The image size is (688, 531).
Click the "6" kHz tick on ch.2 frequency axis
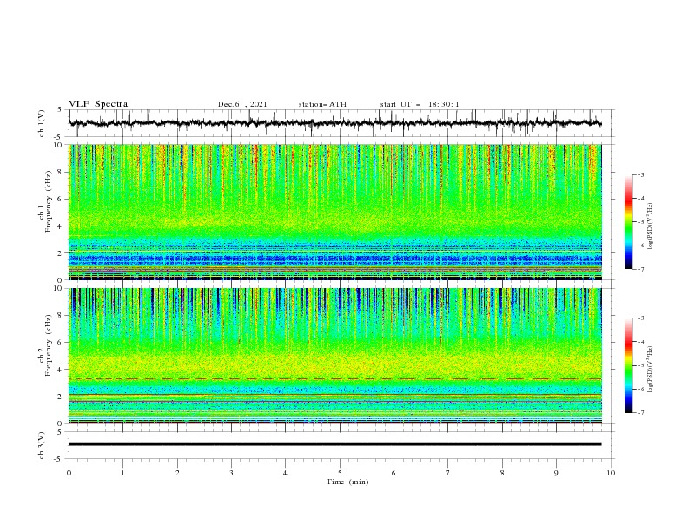[61, 343]
